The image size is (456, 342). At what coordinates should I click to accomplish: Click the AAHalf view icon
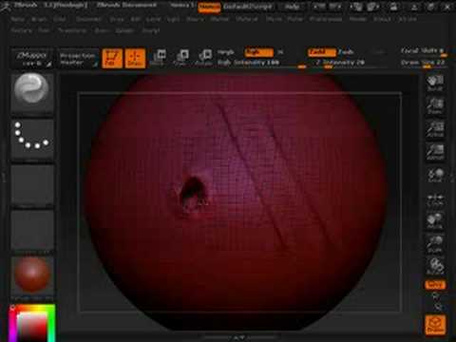pos(435,152)
